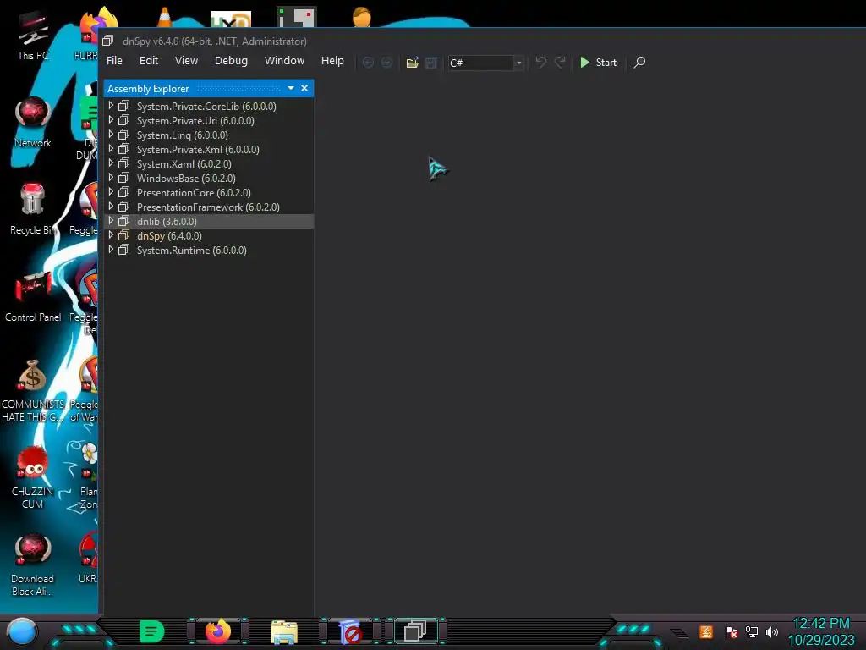Expand the System.Private.Xml node
This screenshot has width=866, height=650.
coord(111,149)
